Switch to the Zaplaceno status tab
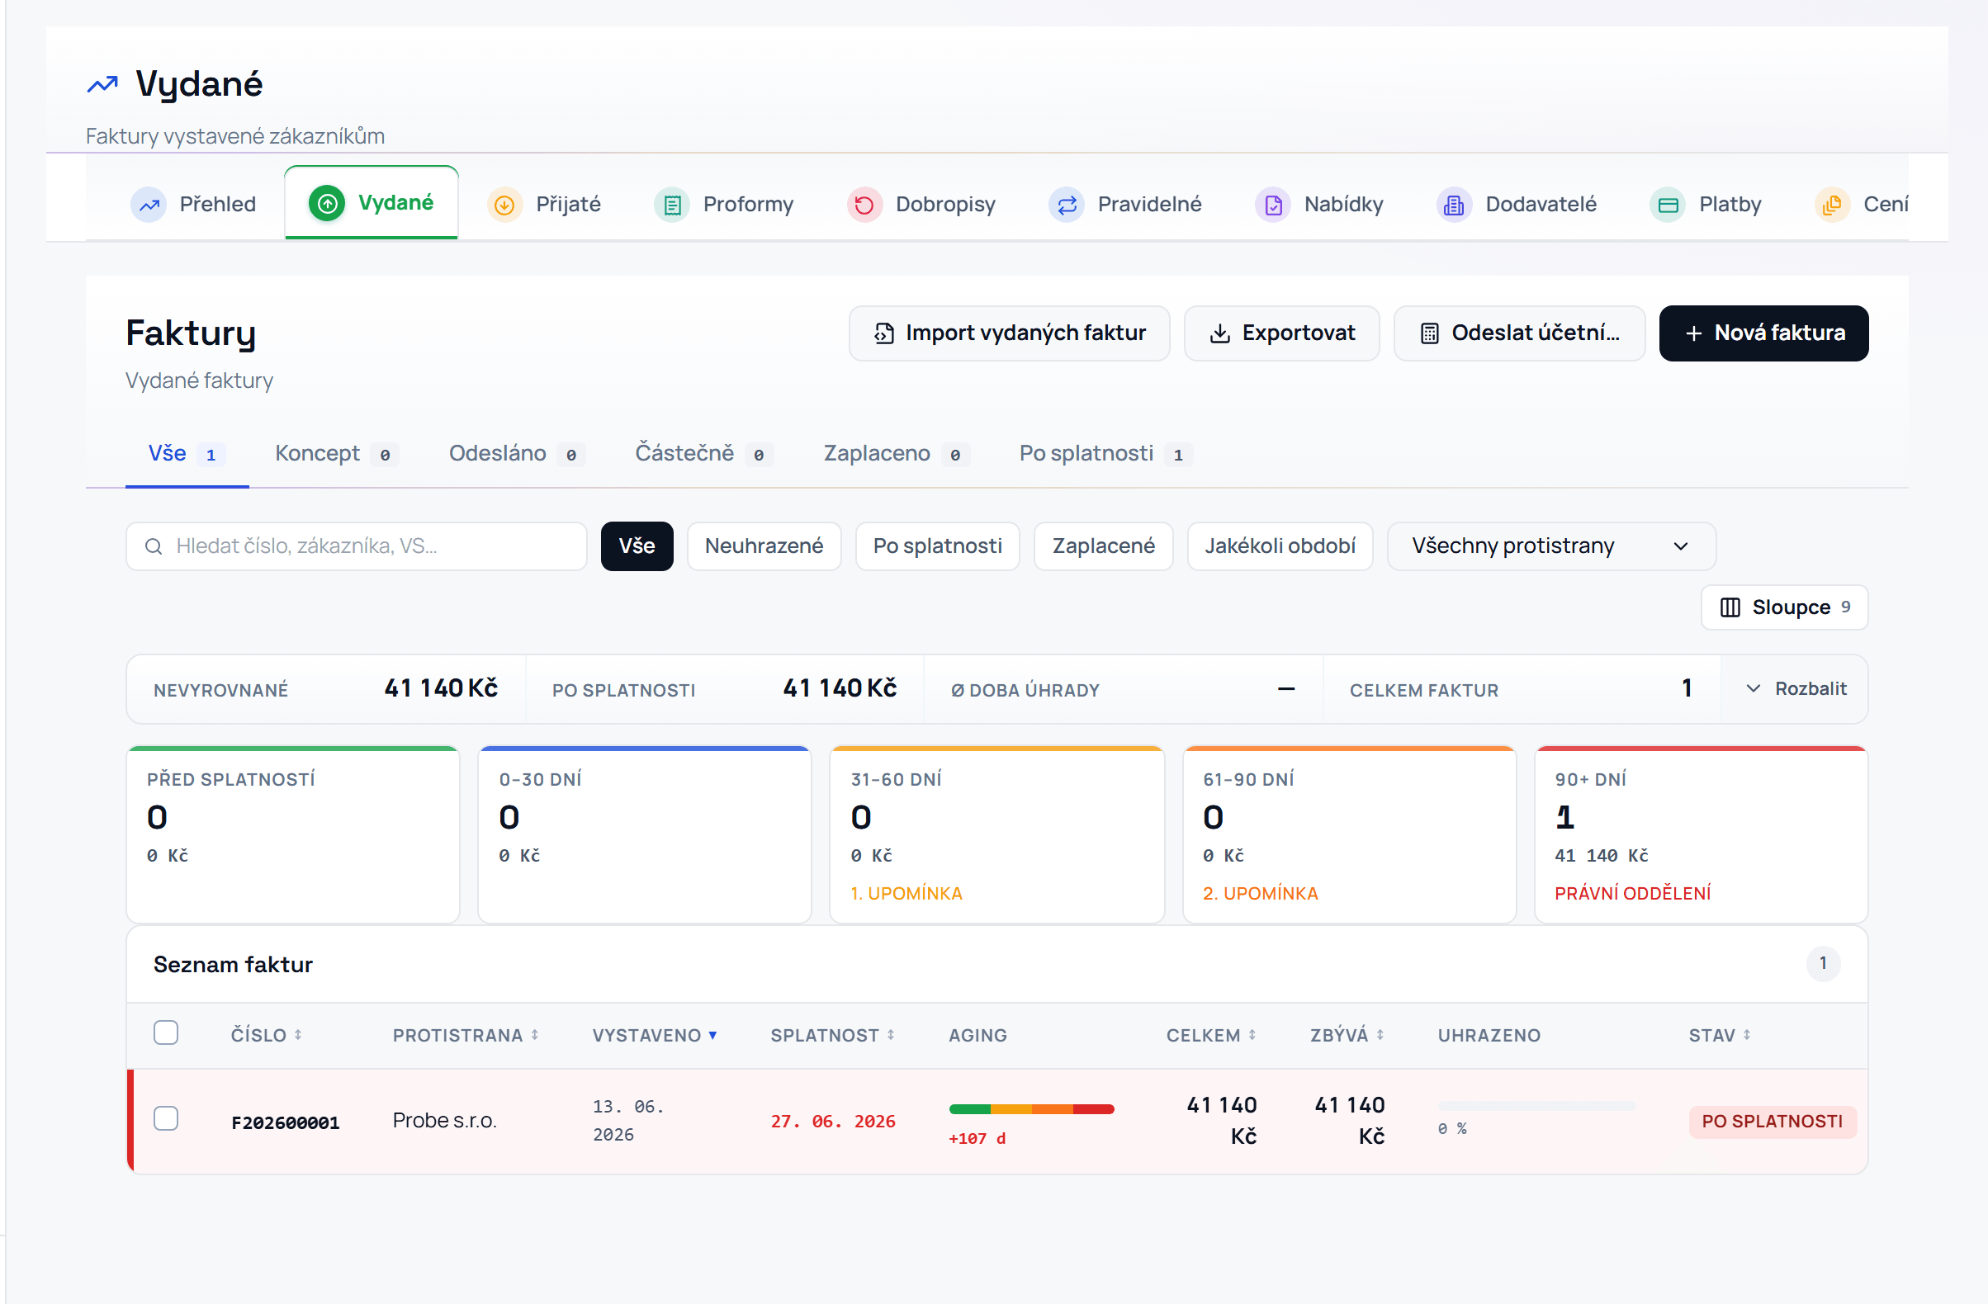This screenshot has width=1988, height=1304. [897, 453]
